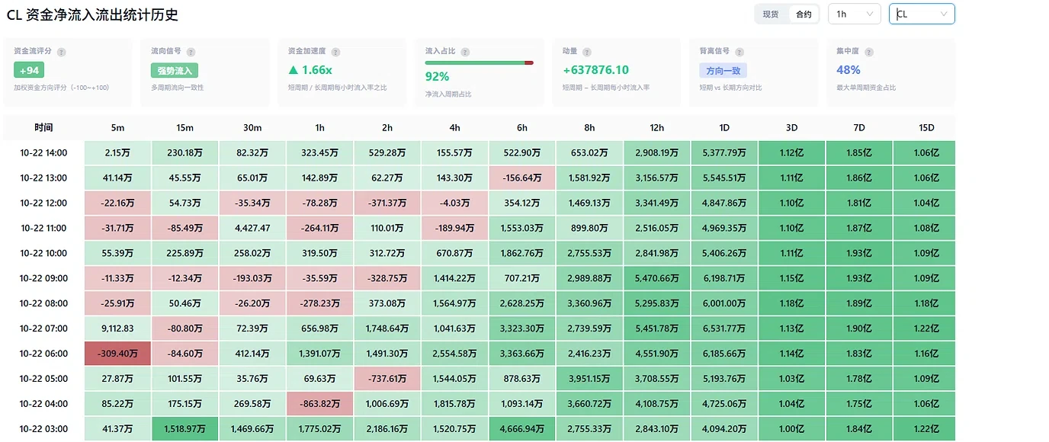Click the help icon beside 资金流评分

click(62, 52)
